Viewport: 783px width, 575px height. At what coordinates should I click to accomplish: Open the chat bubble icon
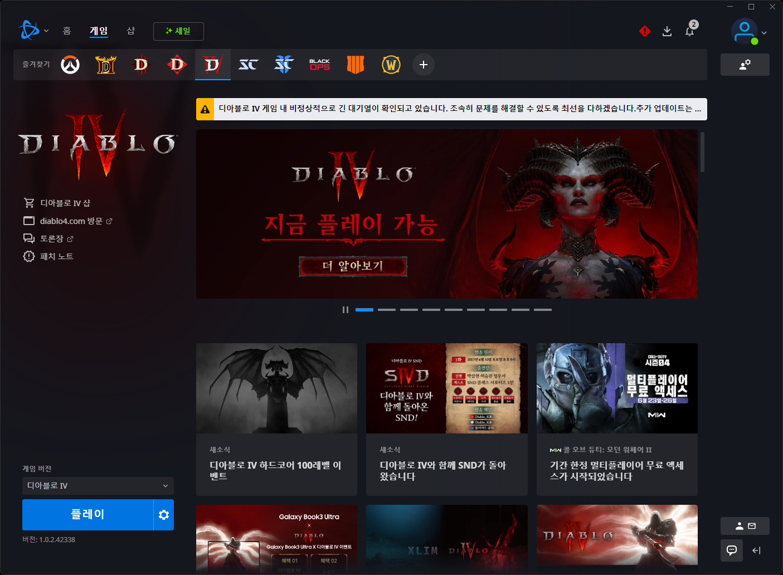(732, 550)
